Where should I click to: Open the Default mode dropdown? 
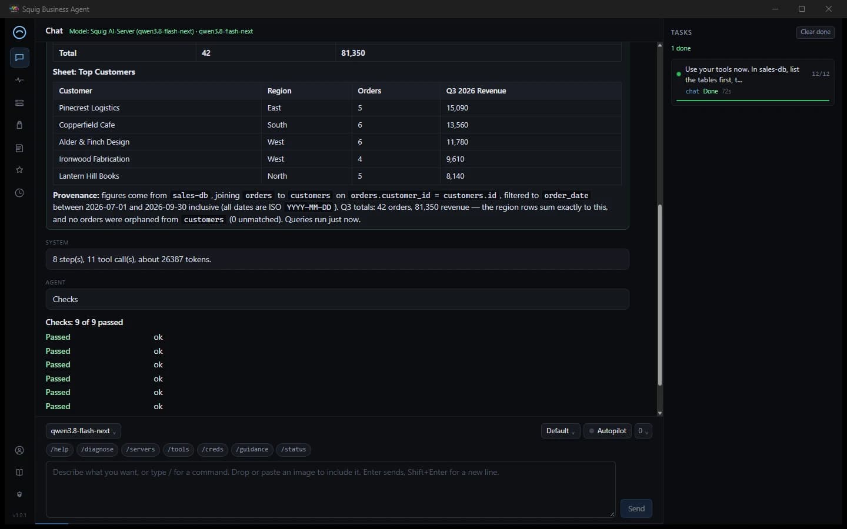coord(561,431)
